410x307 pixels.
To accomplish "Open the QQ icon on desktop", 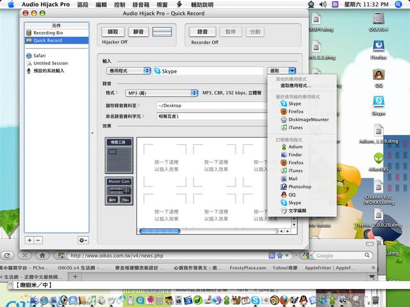I will tap(379, 78).
